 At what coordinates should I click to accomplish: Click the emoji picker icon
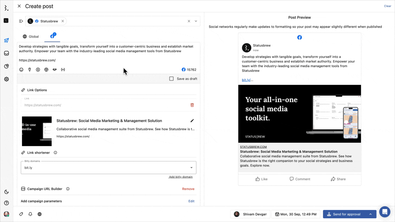tap(21, 70)
